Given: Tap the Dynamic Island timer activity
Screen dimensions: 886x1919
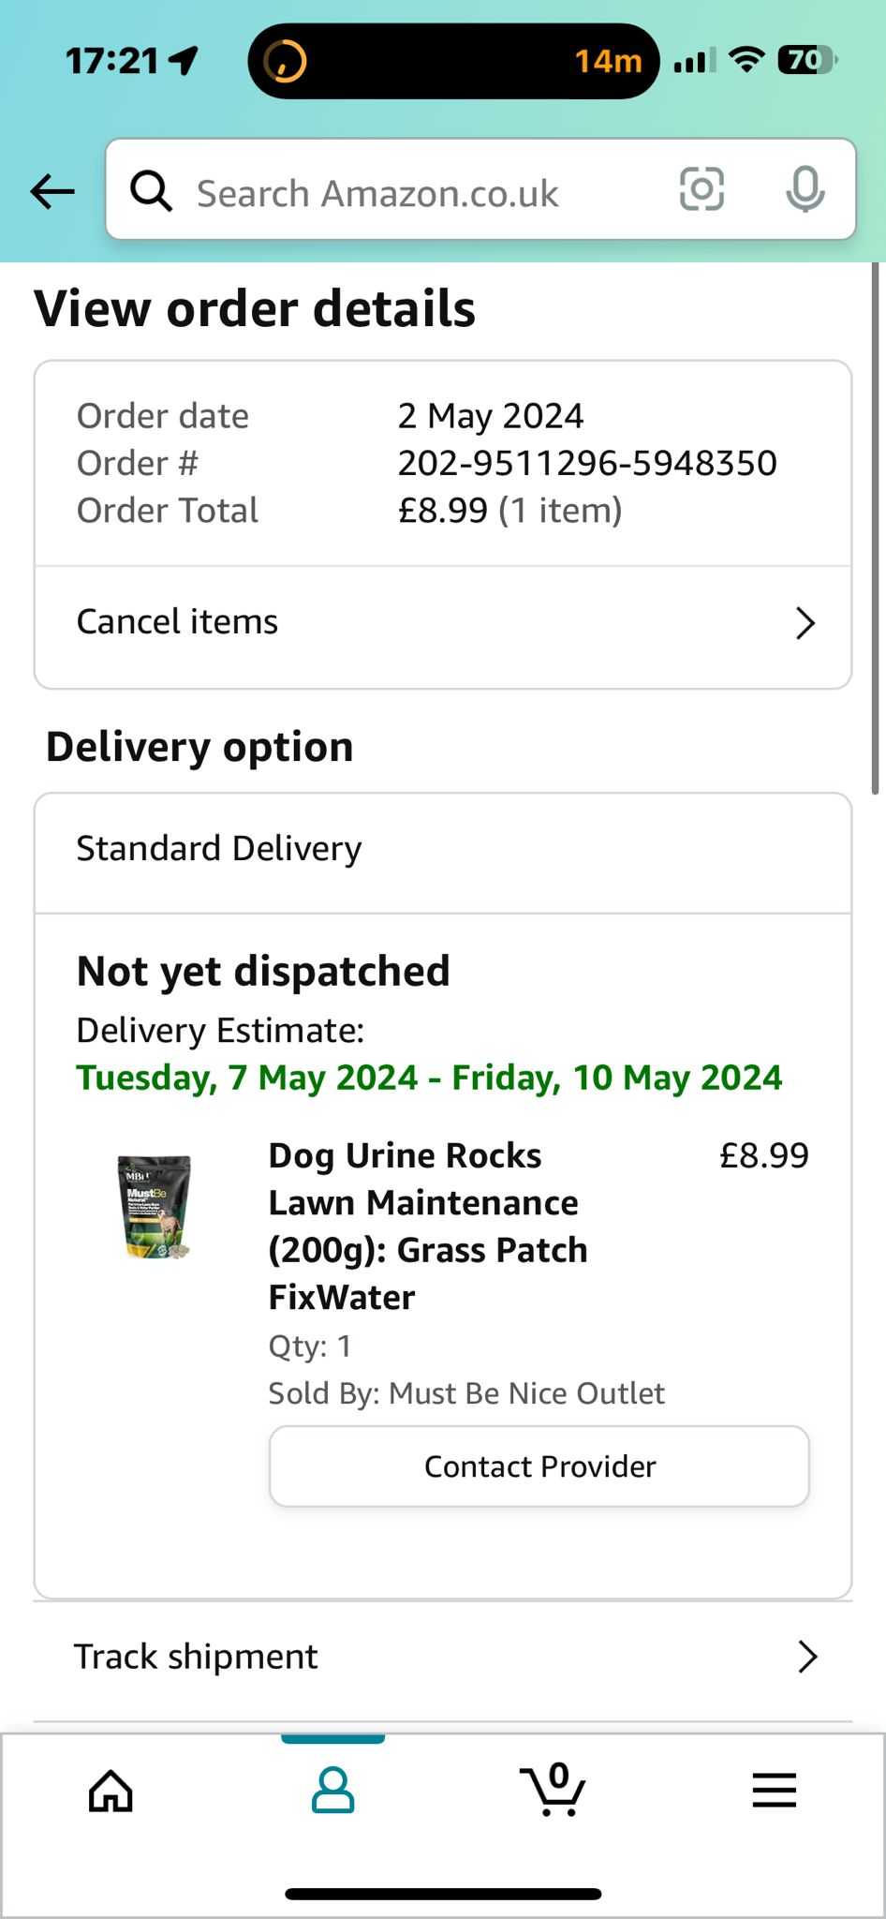Looking at the screenshot, I should coord(453,61).
